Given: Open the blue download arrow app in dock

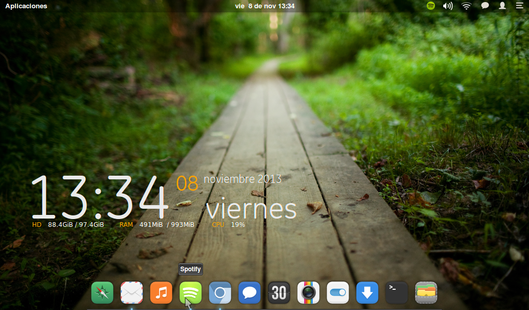Looking at the screenshot, I should (x=367, y=292).
